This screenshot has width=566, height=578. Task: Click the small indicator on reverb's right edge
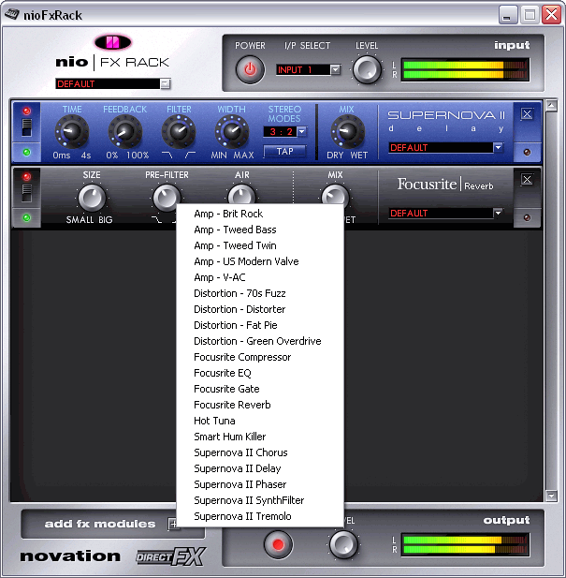527,218
